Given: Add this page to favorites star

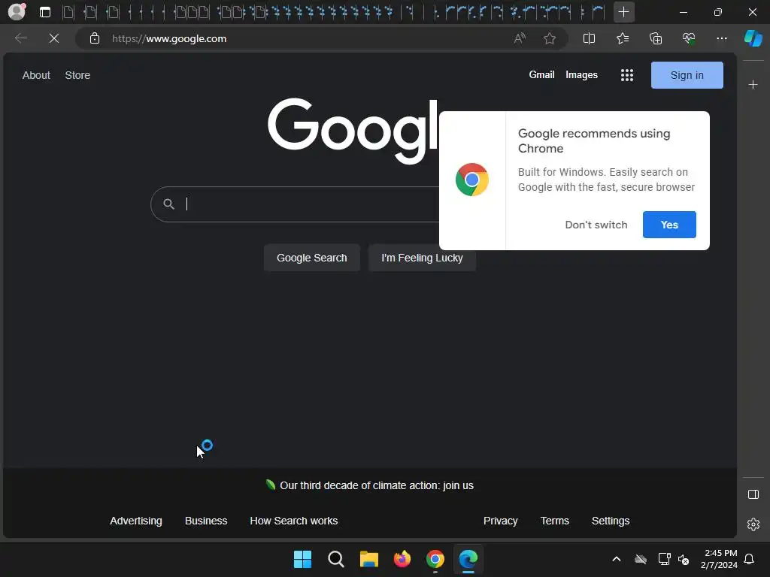Looking at the screenshot, I should point(550,38).
